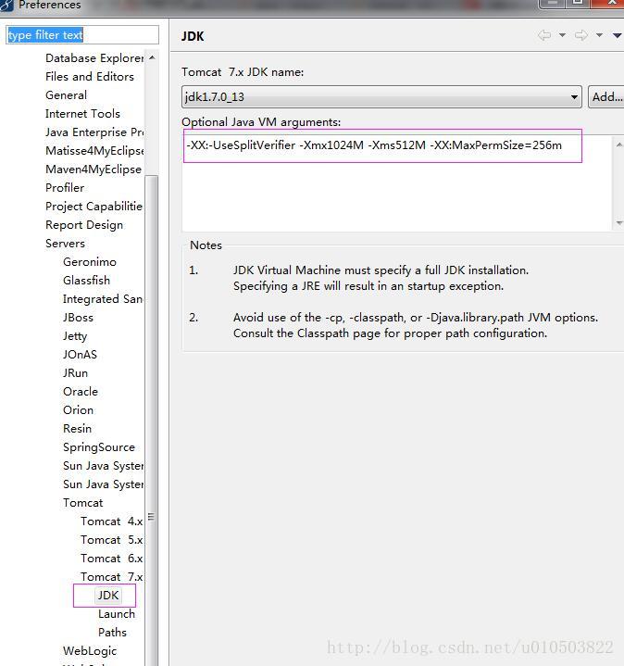The image size is (624, 666).
Task: Select JRun server entry
Action: (75, 373)
